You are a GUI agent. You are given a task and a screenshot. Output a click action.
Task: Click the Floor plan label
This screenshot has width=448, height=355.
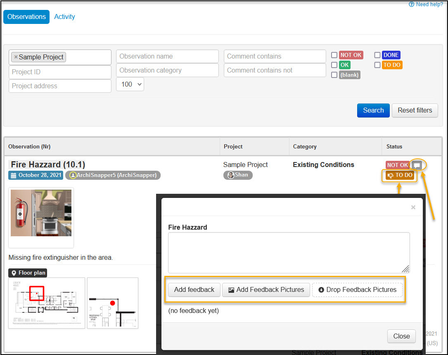tap(28, 273)
